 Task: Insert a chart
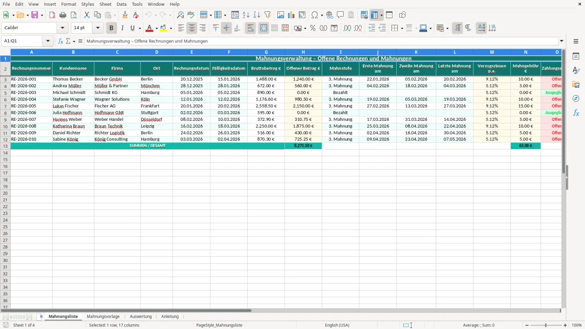(x=291, y=15)
